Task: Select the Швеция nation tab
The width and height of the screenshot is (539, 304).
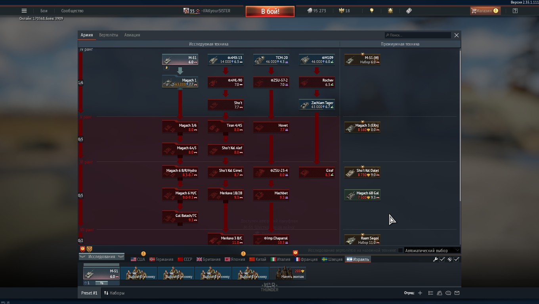Action: click(332, 259)
